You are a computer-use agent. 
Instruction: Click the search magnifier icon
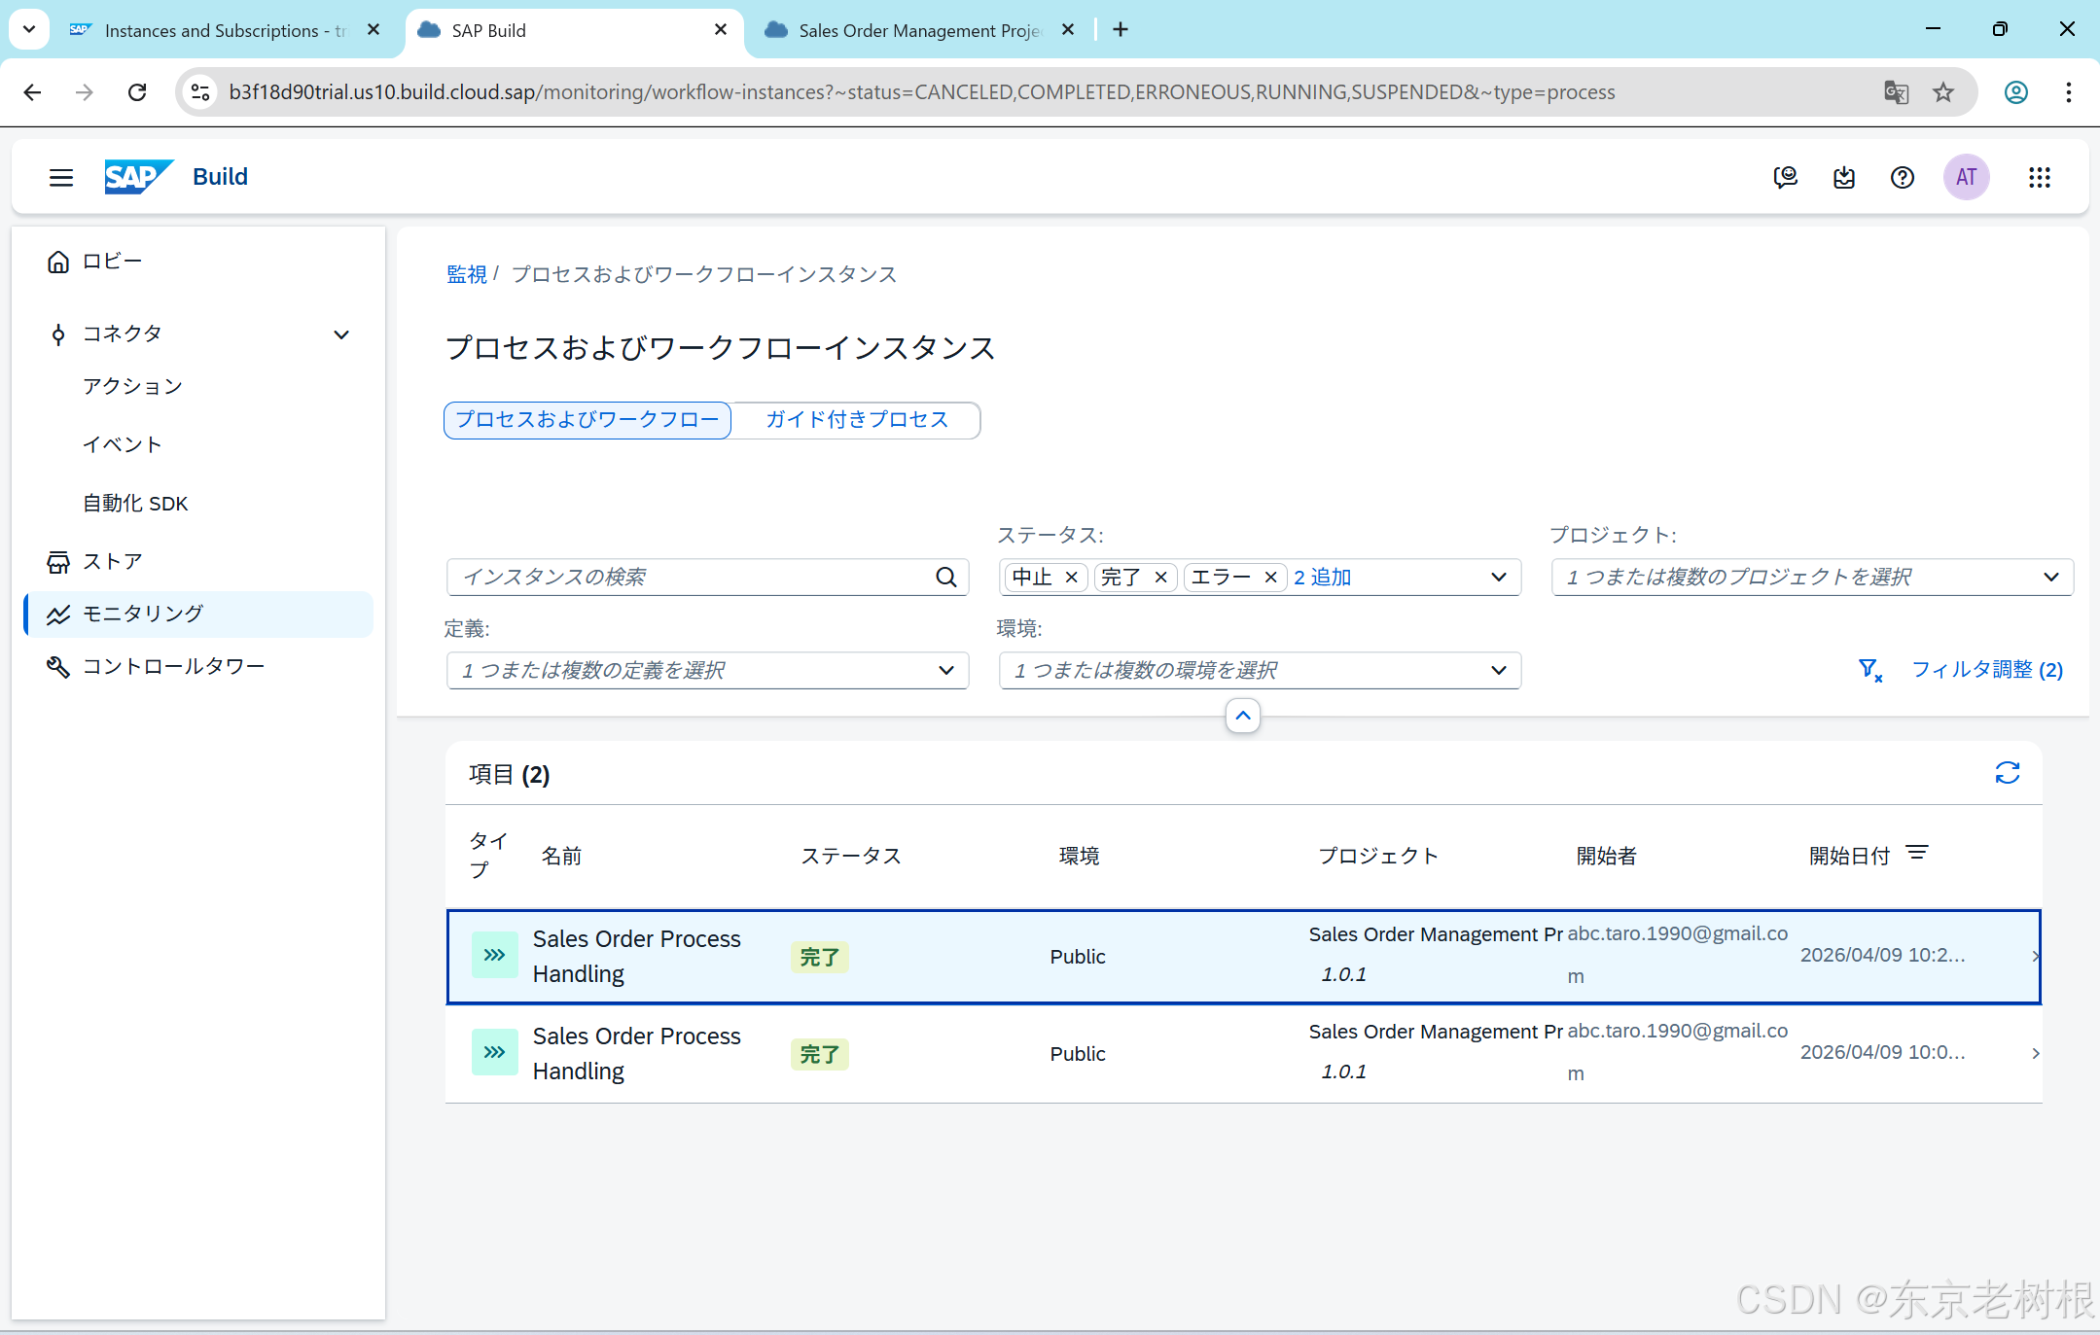pos(945,577)
